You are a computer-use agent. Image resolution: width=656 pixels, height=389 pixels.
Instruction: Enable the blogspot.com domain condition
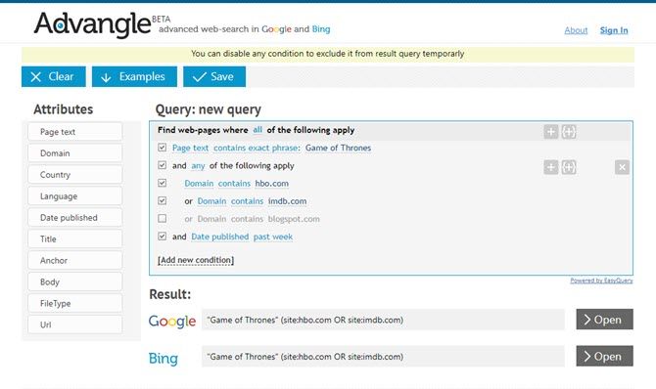pyautogui.click(x=163, y=219)
